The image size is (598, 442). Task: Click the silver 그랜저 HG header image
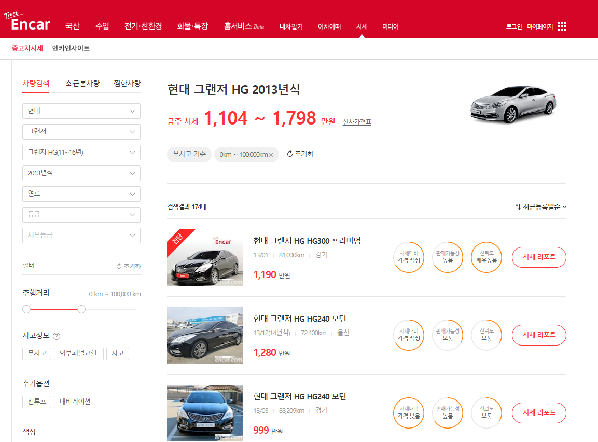tap(513, 104)
